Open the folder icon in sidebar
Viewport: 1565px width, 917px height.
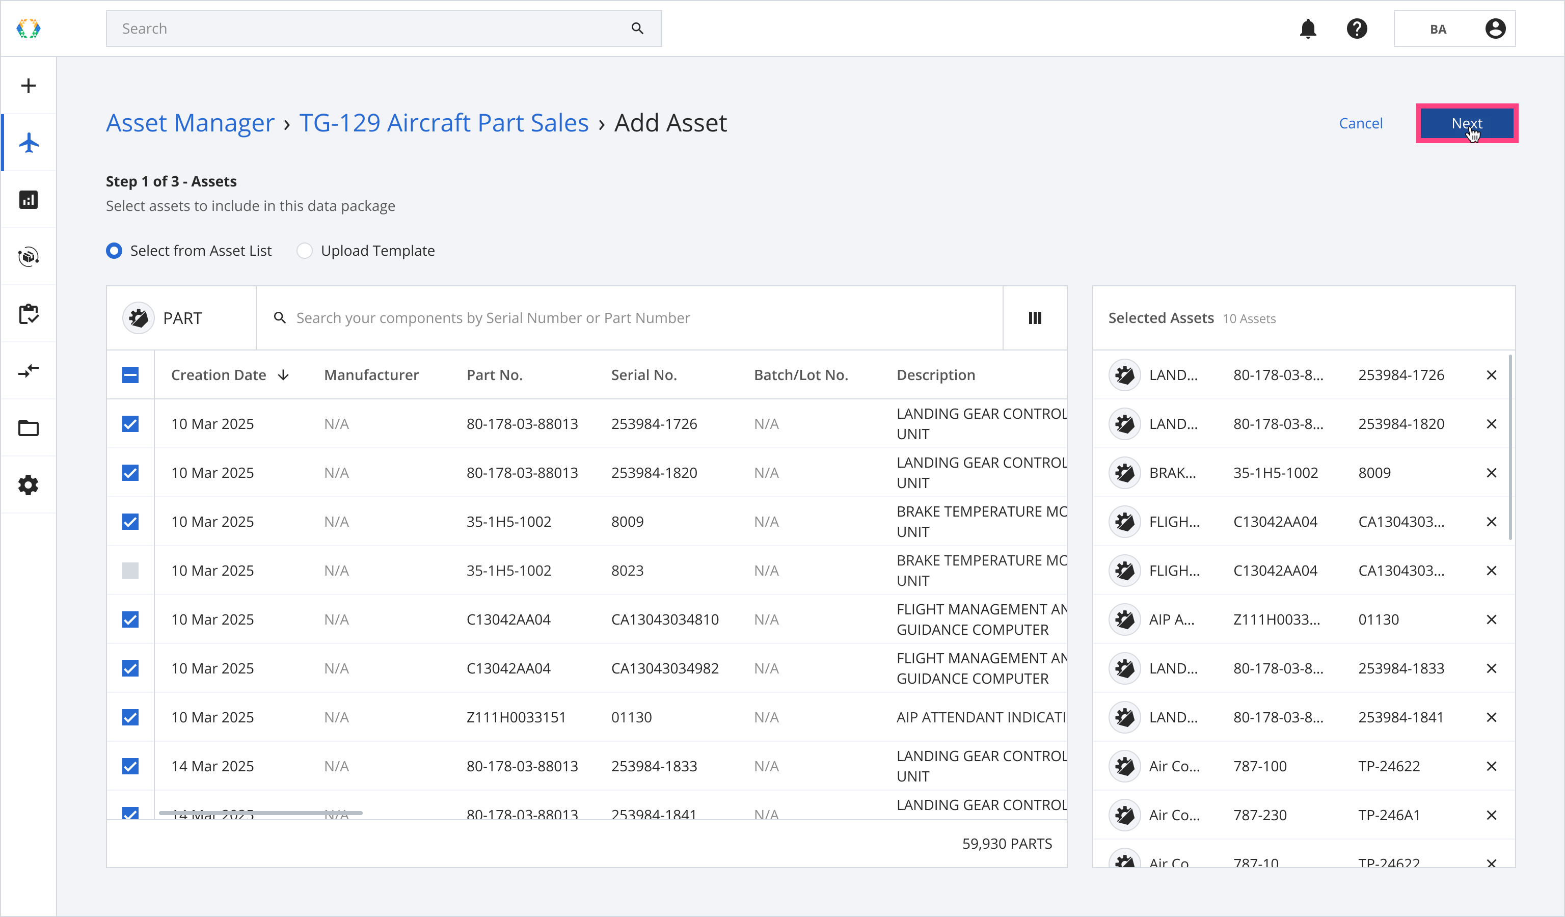point(29,428)
